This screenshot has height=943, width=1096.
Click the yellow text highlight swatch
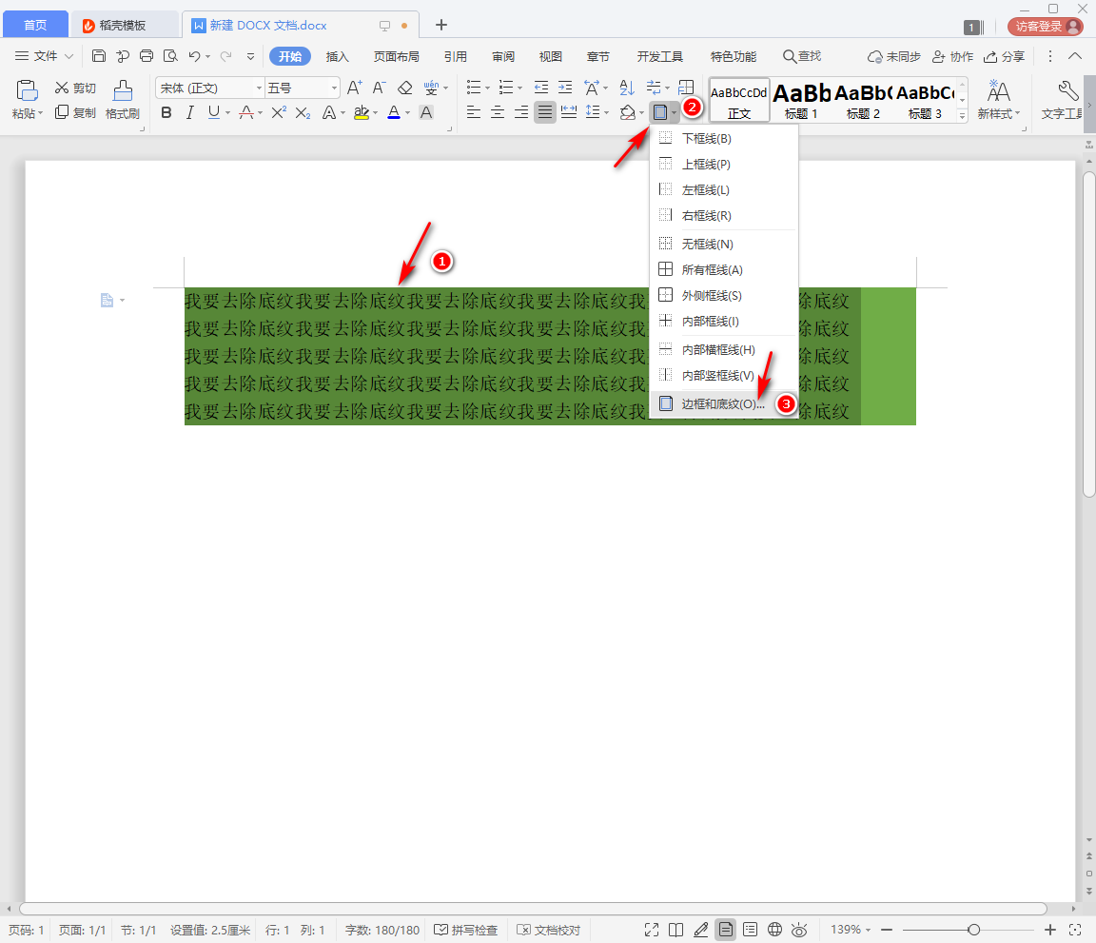click(362, 112)
